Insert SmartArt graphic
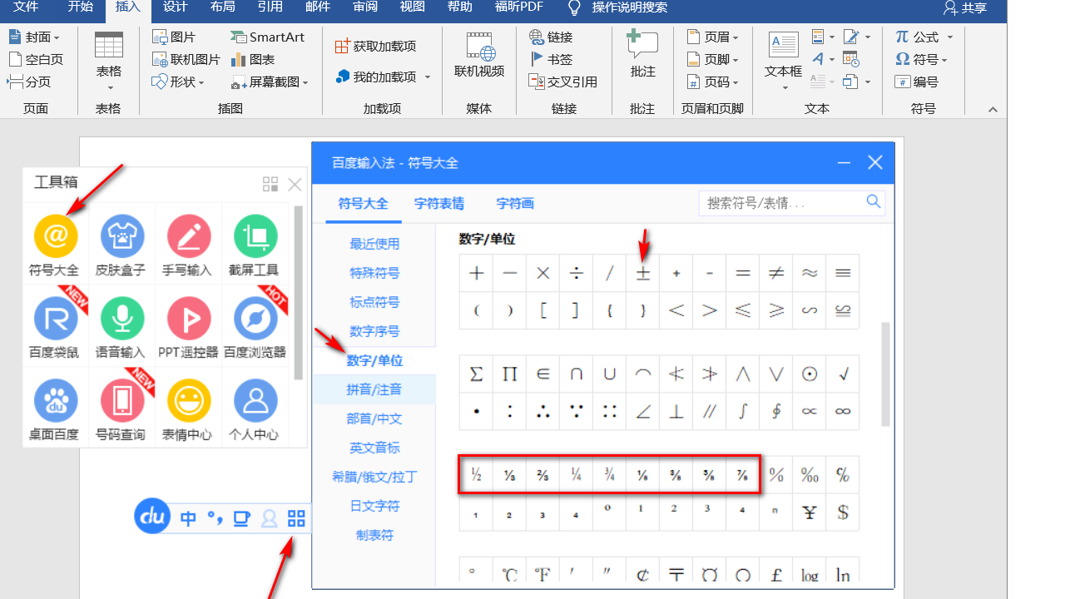 coord(268,37)
